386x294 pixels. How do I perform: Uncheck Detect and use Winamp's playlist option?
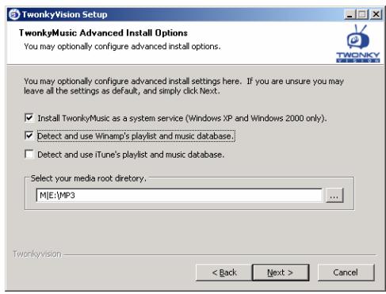pyautogui.click(x=29, y=136)
